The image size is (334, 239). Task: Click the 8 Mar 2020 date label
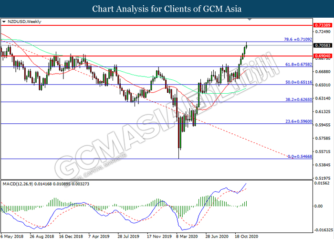[187, 237]
